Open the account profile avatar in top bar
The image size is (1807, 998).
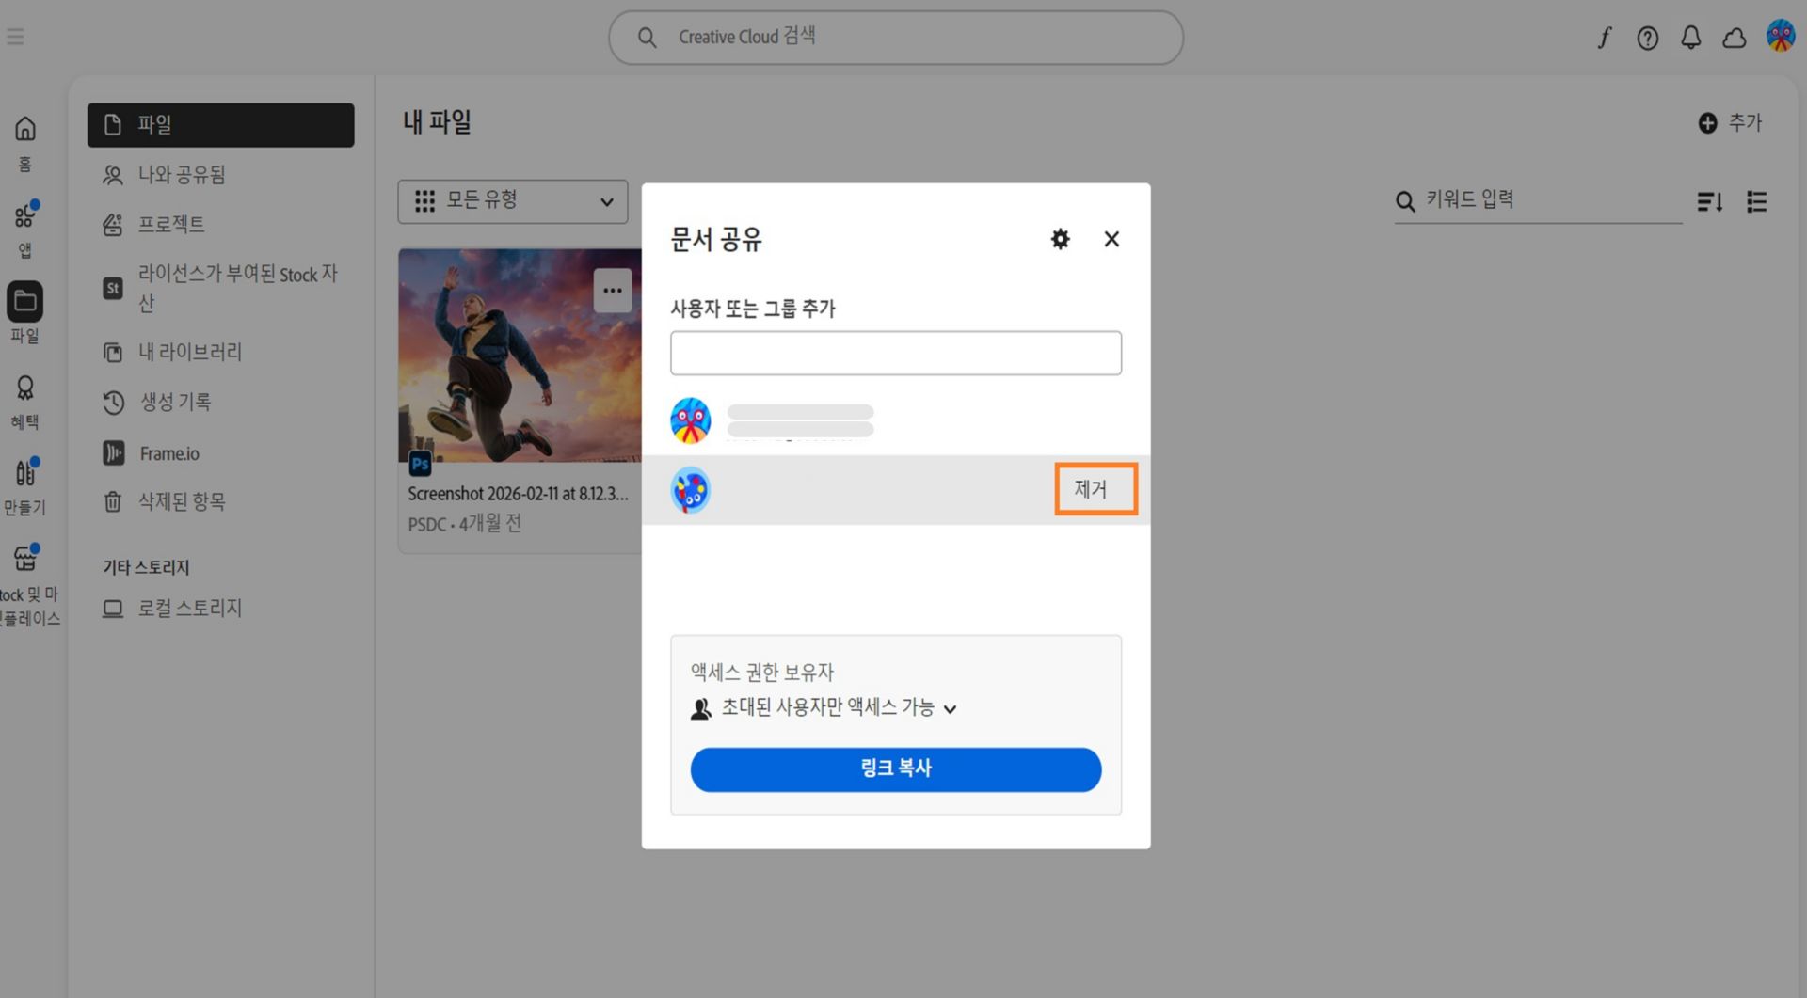[x=1780, y=37]
